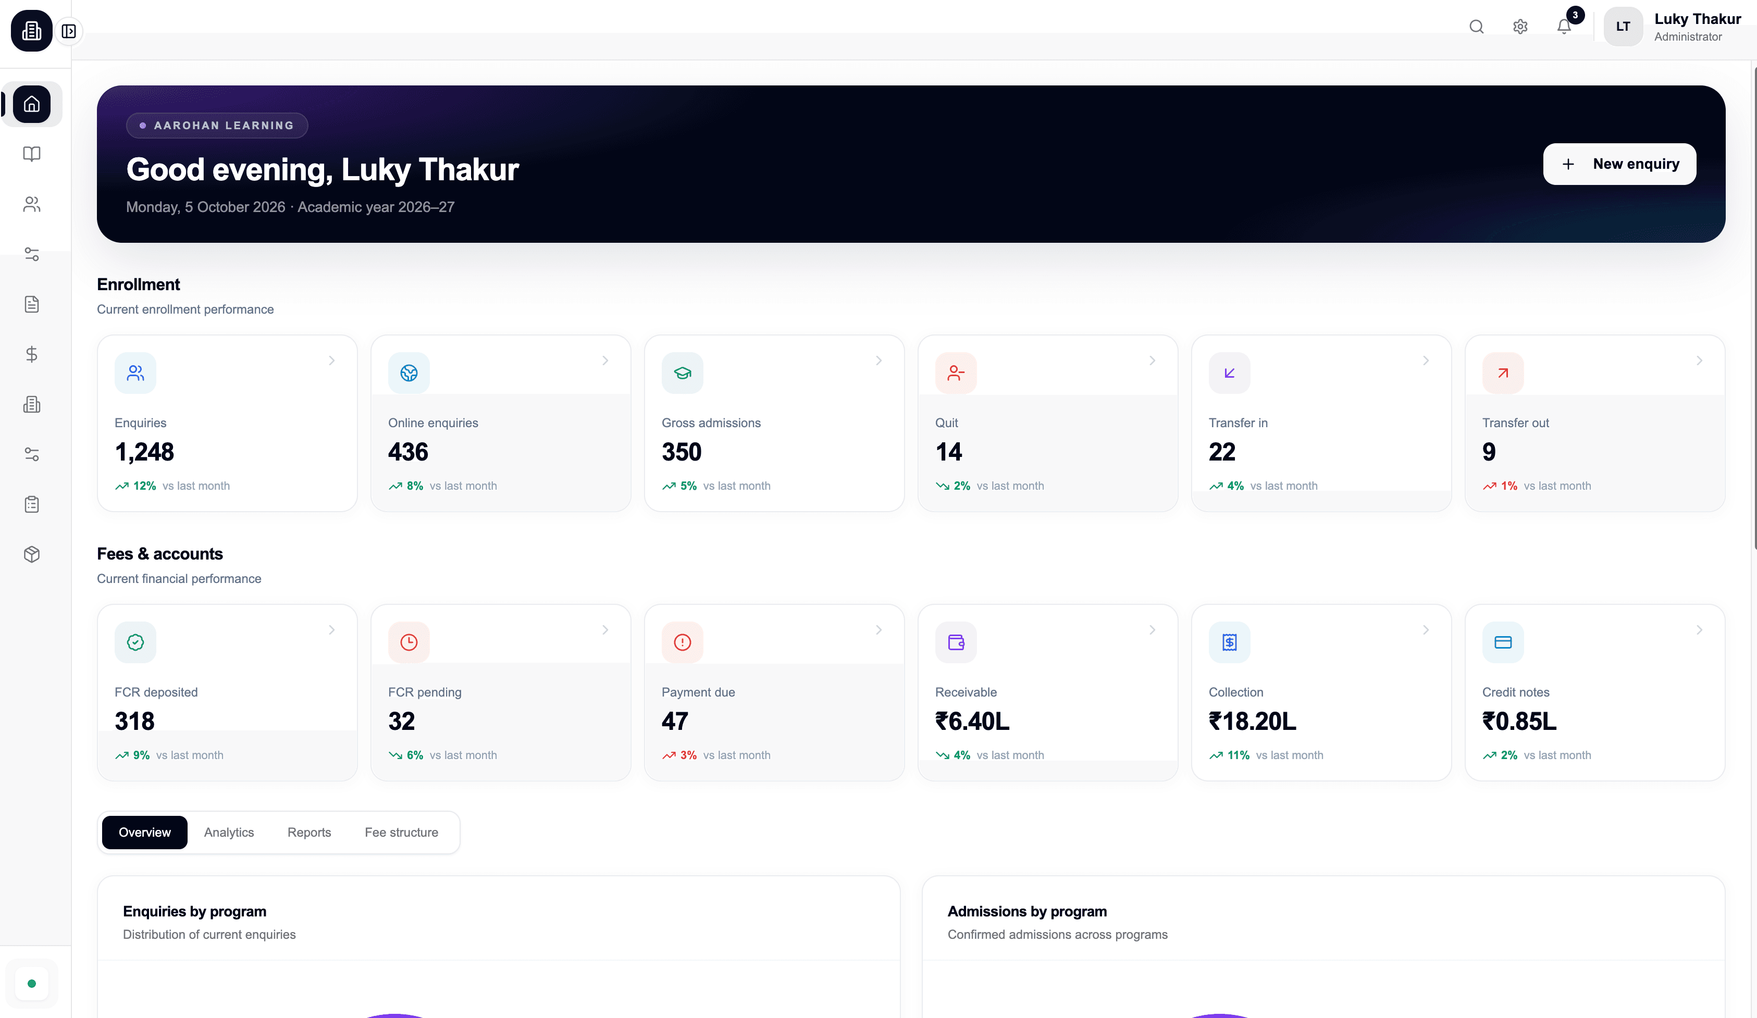1757x1018 pixels.
Task: Click the New enquiry button
Action: [1619, 164]
